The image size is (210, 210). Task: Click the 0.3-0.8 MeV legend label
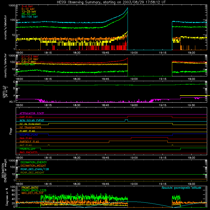30,59
